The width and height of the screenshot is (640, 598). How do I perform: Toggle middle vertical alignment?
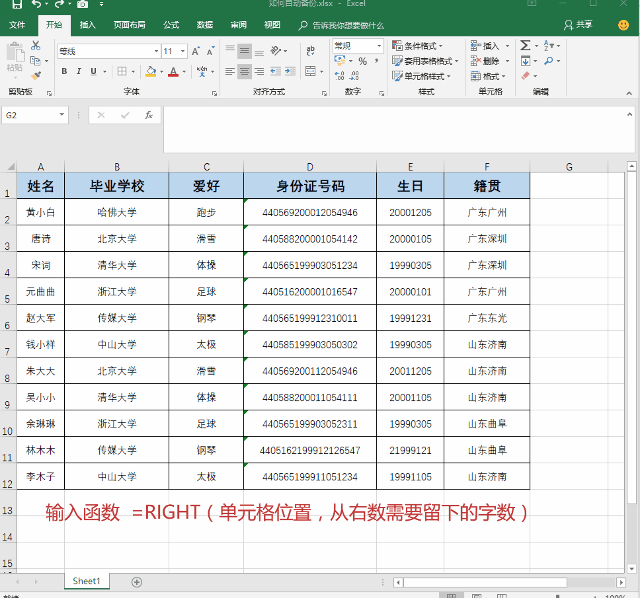(x=245, y=51)
